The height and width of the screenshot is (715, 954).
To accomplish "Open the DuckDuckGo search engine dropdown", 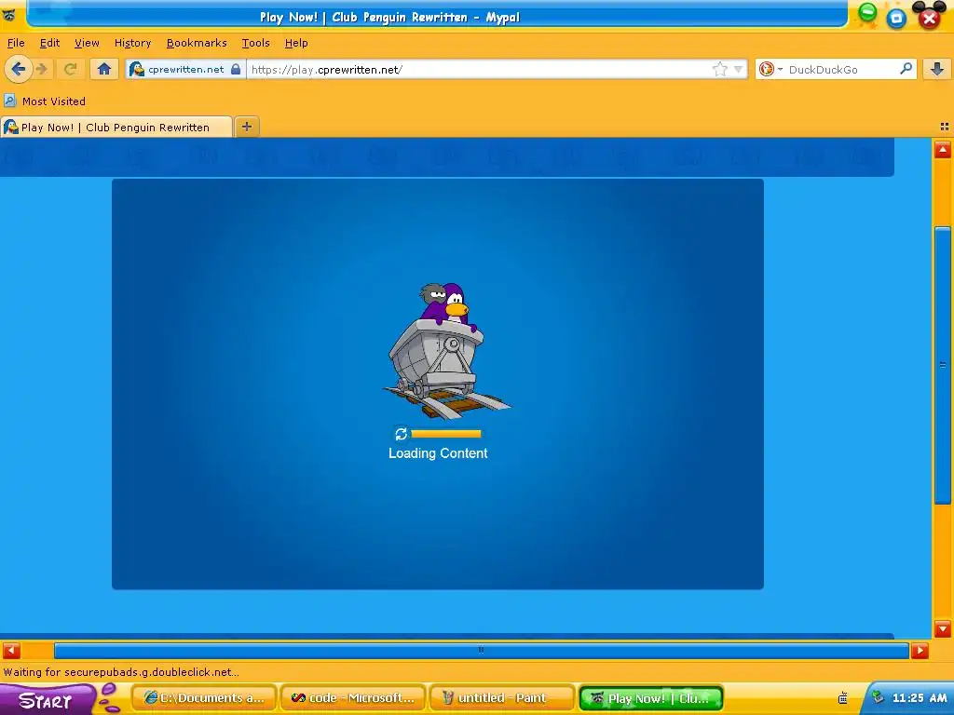I will tap(770, 69).
